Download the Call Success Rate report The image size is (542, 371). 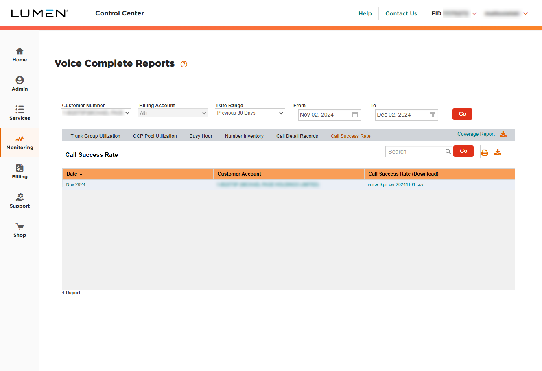498,151
